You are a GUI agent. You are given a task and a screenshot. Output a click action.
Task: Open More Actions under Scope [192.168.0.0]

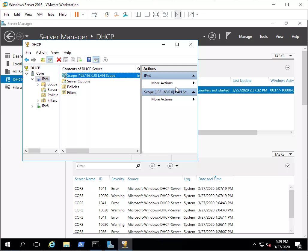pos(170,99)
